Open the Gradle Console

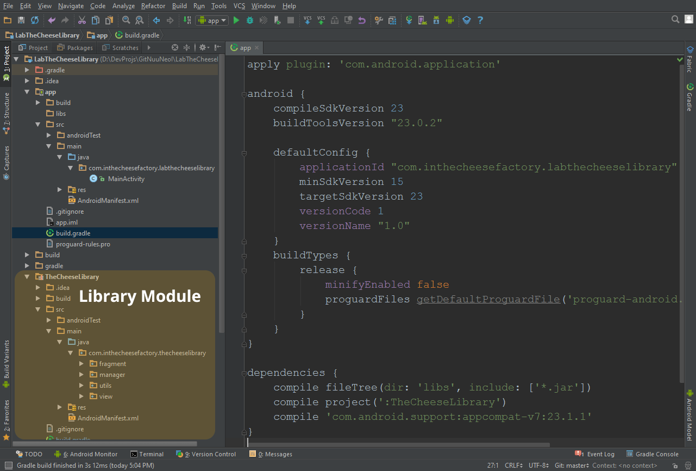point(653,454)
